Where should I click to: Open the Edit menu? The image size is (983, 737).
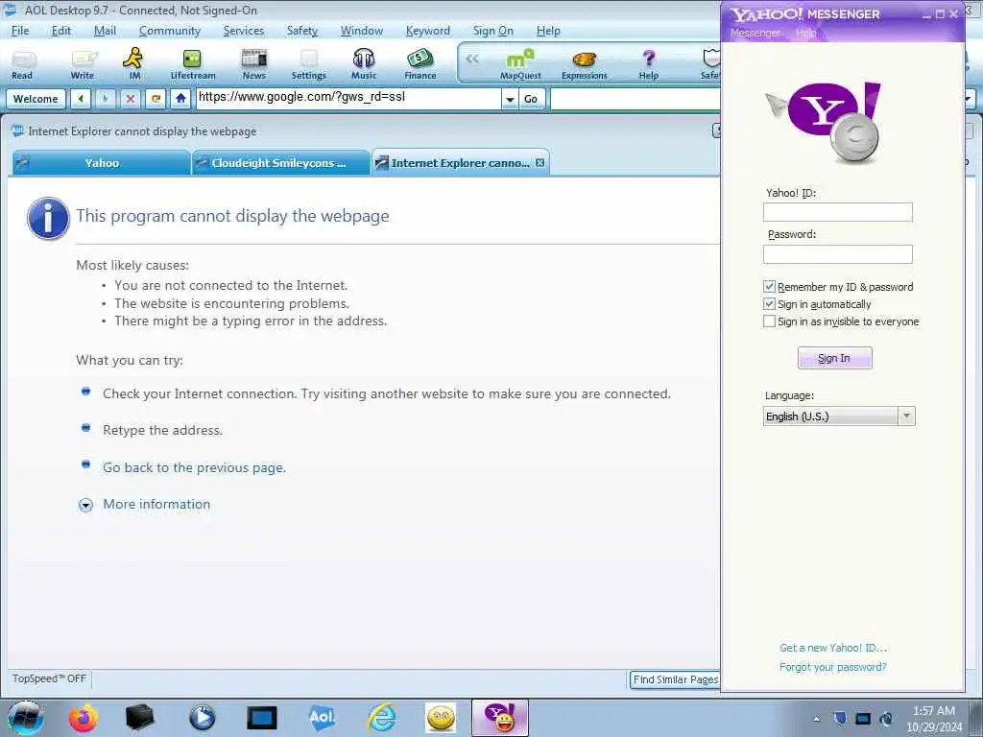60,31
